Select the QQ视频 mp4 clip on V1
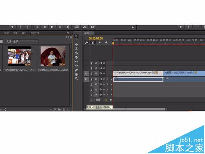Viewport: 205px width, 154px height. (184, 74)
